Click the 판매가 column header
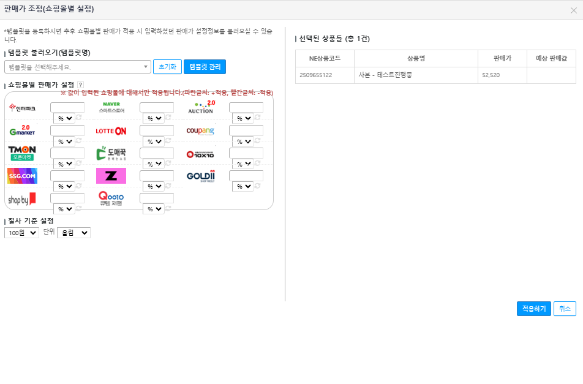This screenshot has height=384, width=583. pyautogui.click(x=502, y=58)
